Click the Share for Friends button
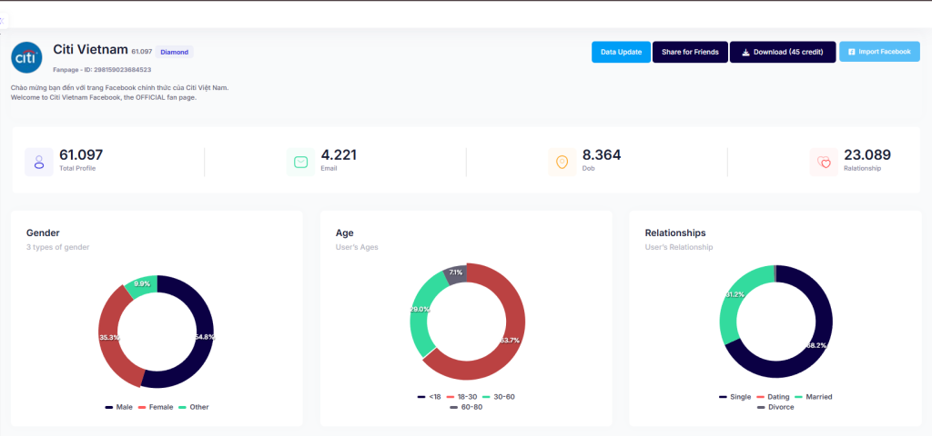Viewport: 932px width, 436px height. pos(690,52)
